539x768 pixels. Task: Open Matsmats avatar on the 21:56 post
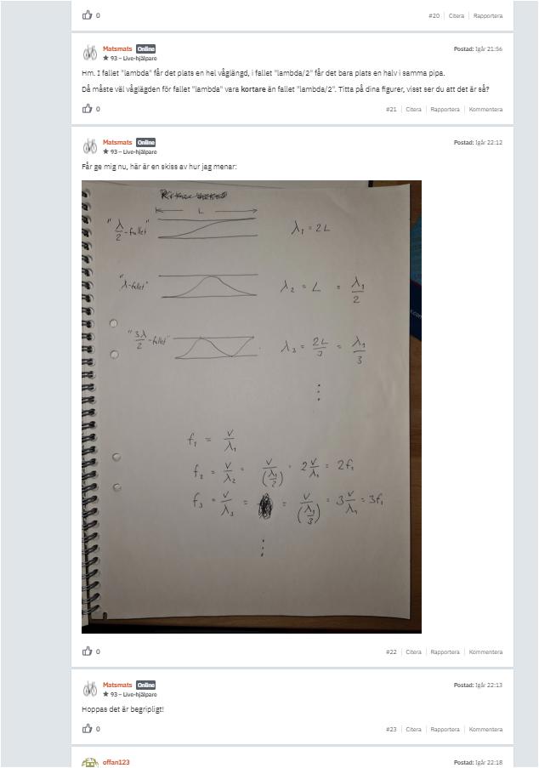pyautogui.click(x=89, y=53)
